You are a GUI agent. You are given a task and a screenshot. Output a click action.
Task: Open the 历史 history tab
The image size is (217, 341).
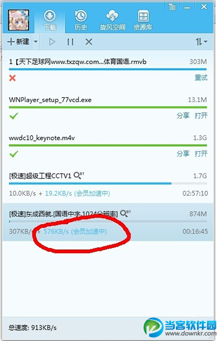tap(81, 21)
